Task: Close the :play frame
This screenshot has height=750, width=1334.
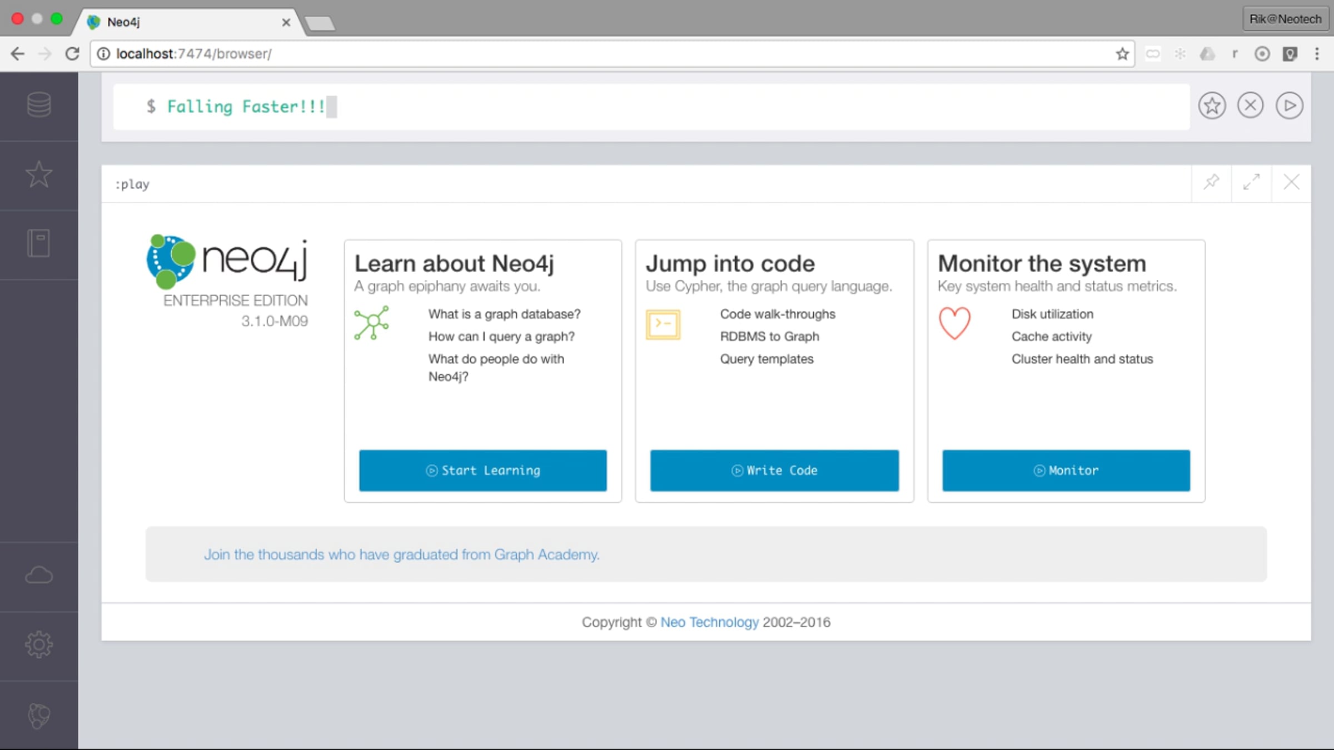Action: 1291,182
